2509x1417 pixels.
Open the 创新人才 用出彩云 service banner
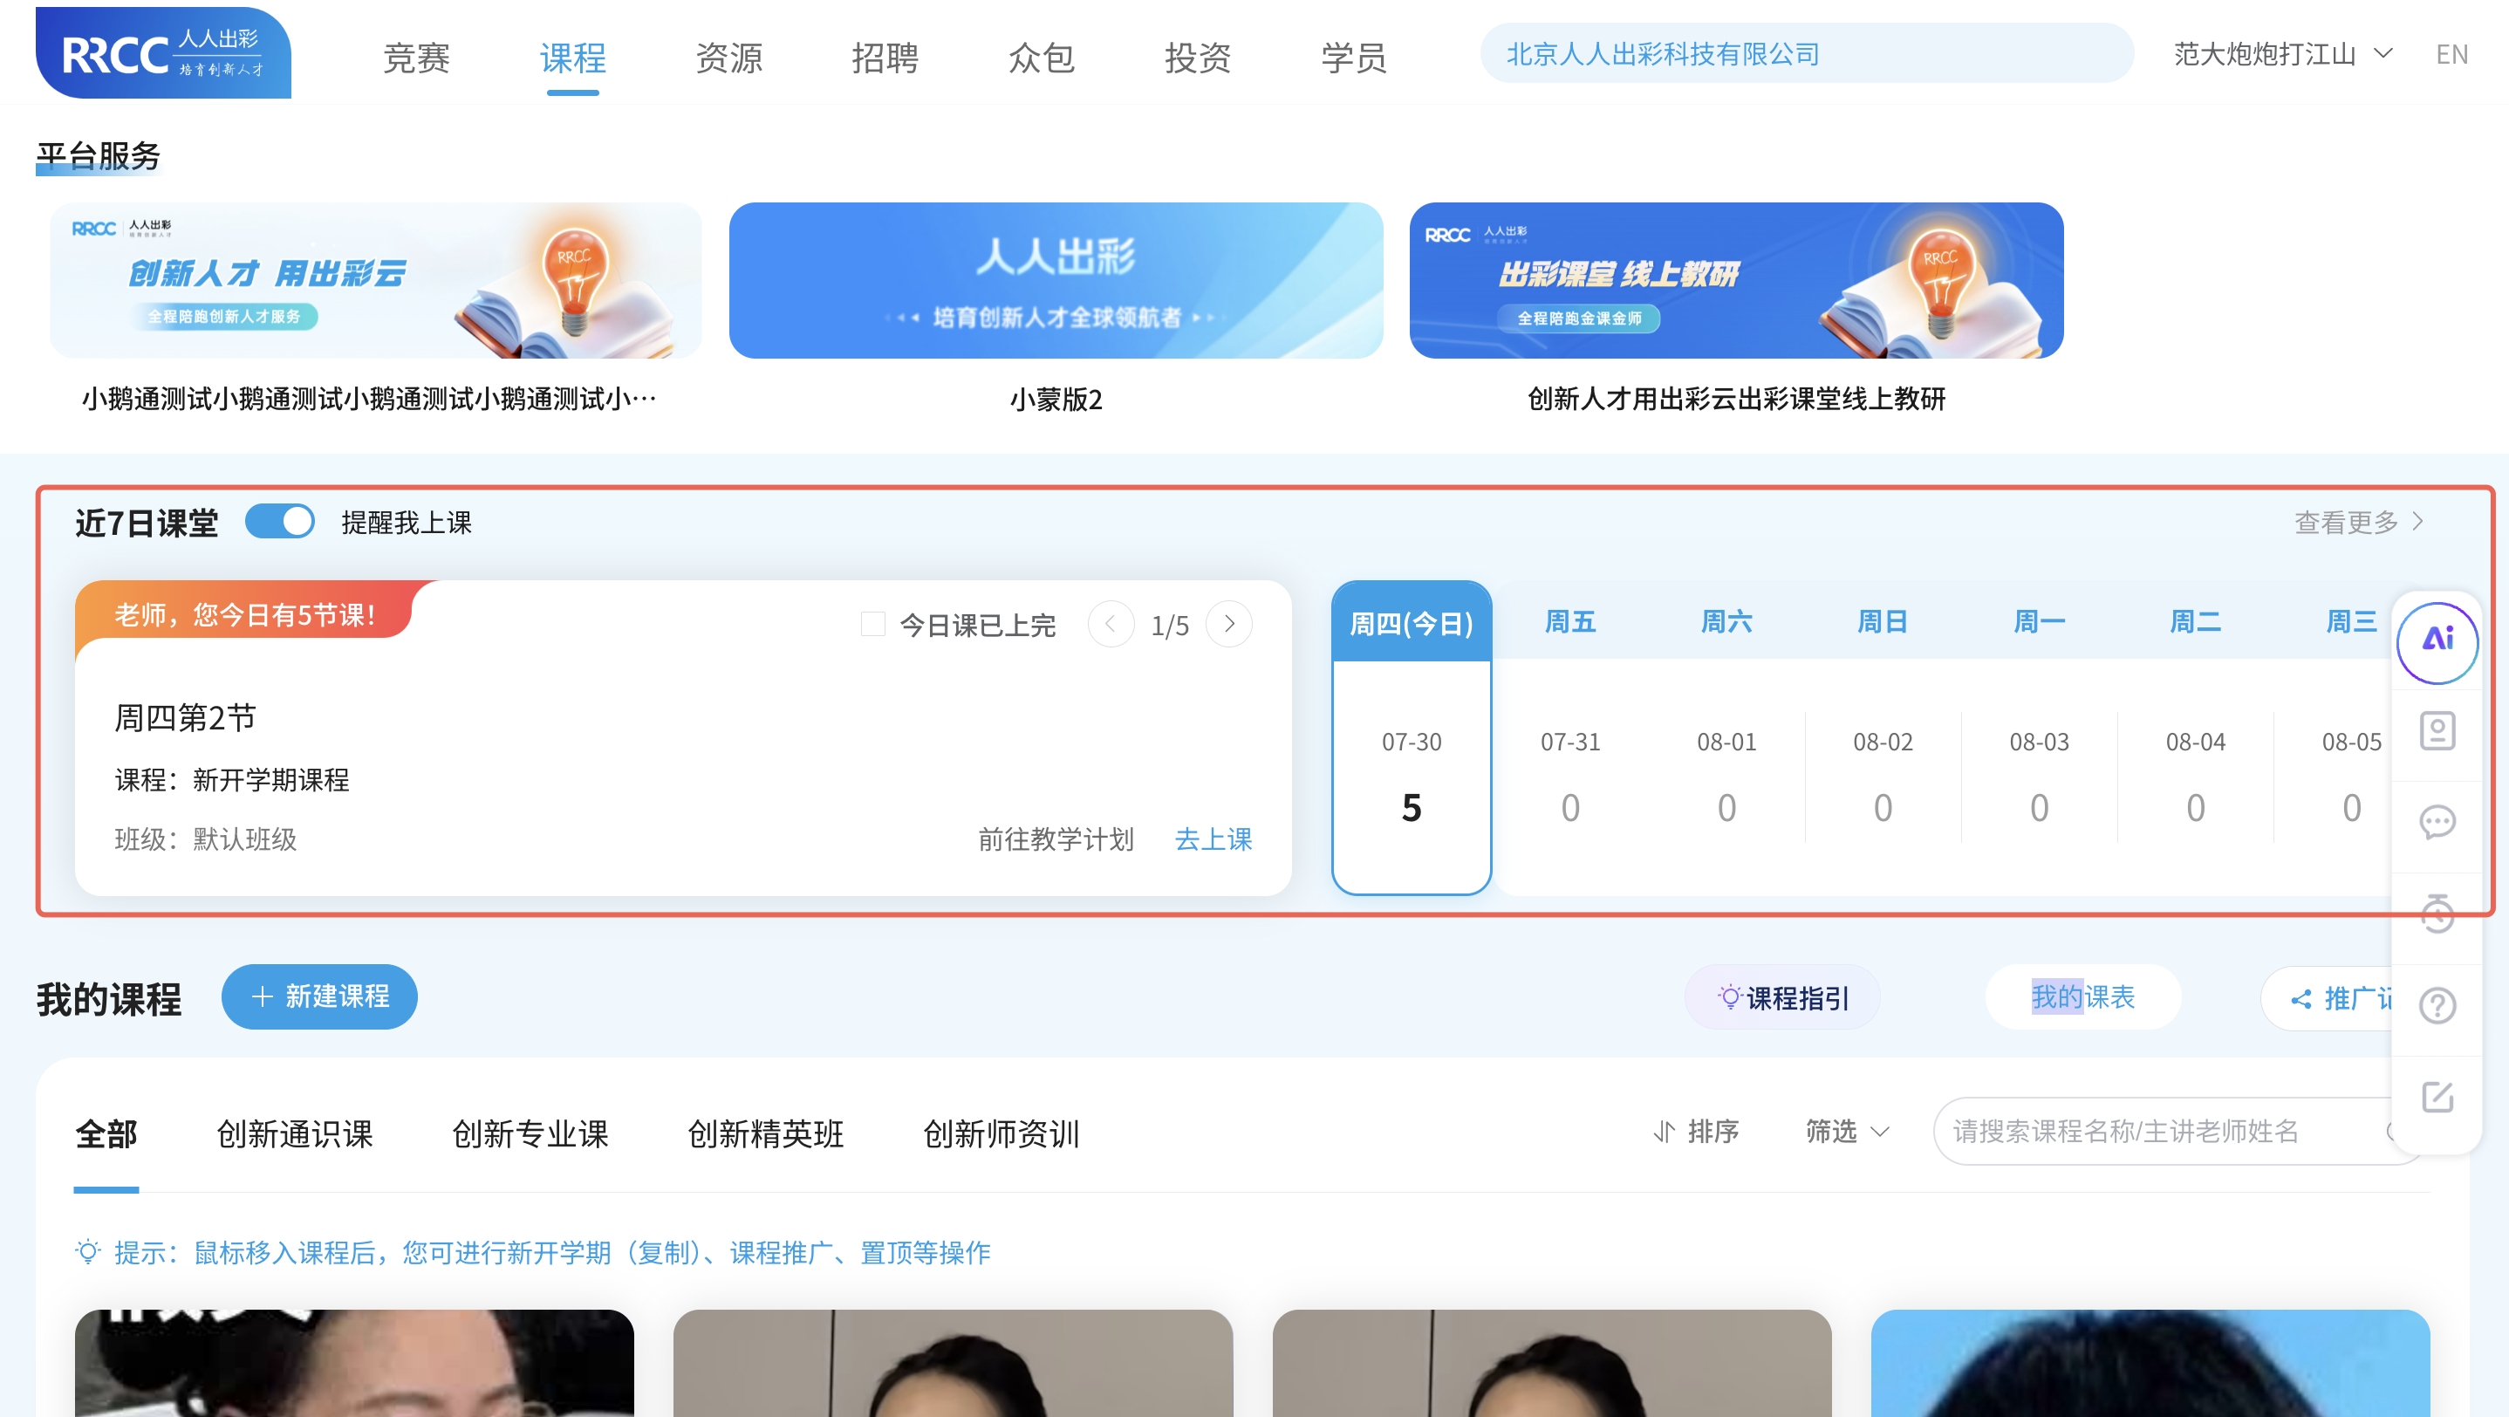375,280
